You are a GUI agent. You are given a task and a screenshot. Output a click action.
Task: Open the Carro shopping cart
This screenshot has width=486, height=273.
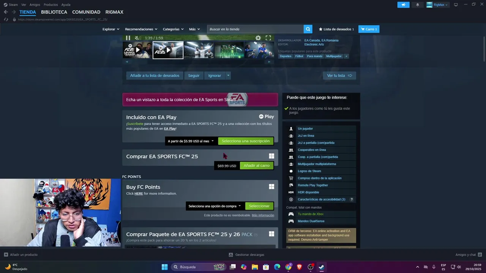pos(369,29)
